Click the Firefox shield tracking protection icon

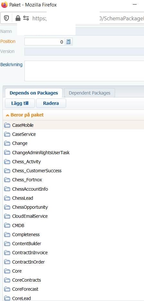(x=6, y=18)
